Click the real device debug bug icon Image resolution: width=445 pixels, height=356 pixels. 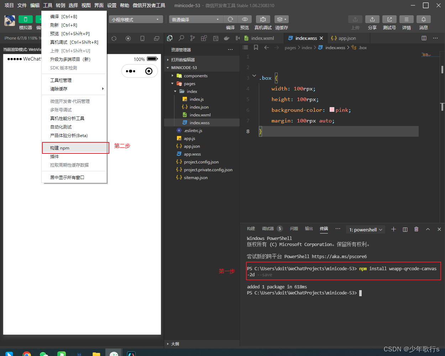click(x=263, y=19)
